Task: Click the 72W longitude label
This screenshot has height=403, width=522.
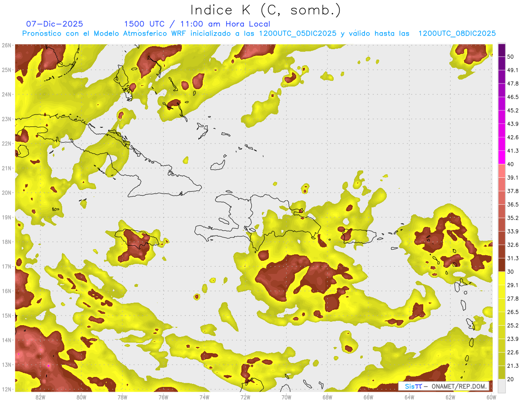Action: [x=245, y=397]
